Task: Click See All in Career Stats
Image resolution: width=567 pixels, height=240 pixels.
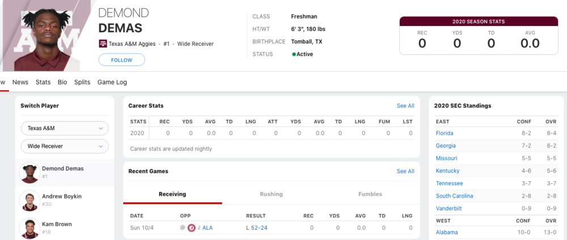Action: (405, 106)
